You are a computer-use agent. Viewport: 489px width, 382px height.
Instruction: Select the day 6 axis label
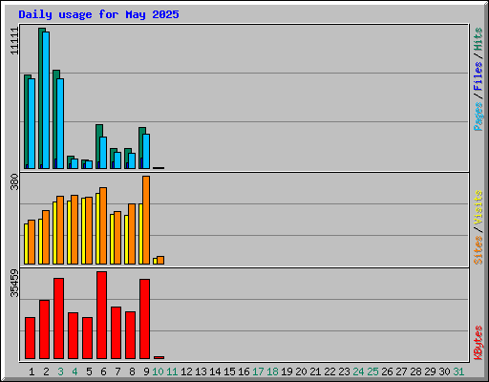103,371
